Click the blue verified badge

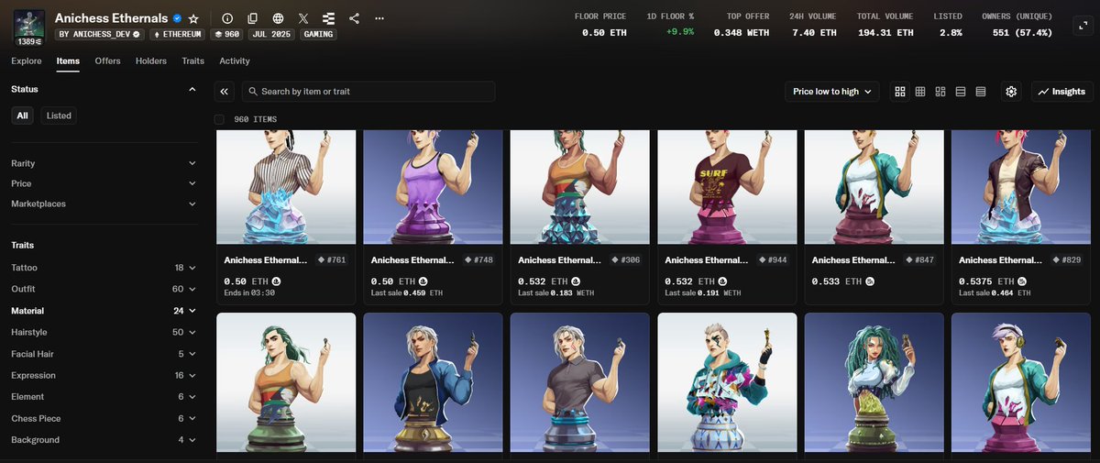click(x=177, y=18)
